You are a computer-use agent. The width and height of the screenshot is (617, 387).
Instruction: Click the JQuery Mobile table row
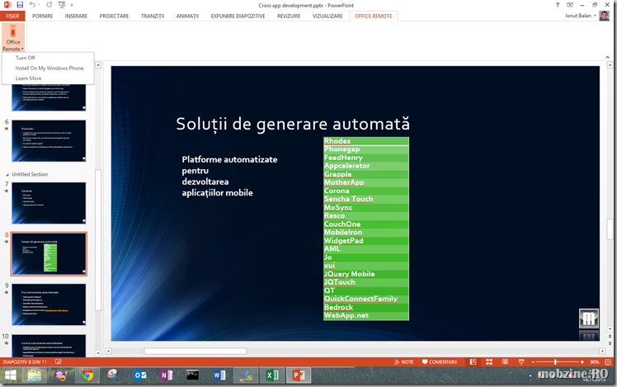pyautogui.click(x=366, y=274)
